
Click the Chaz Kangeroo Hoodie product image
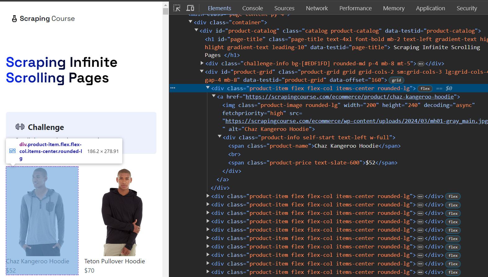(x=42, y=212)
